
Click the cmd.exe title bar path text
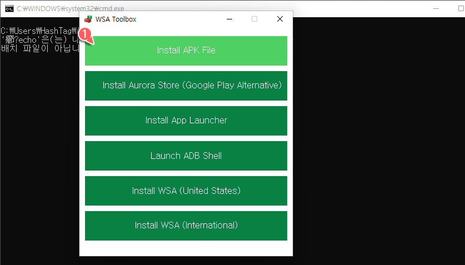click(x=71, y=8)
